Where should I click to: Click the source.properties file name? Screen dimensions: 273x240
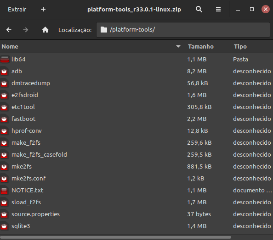click(x=35, y=214)
